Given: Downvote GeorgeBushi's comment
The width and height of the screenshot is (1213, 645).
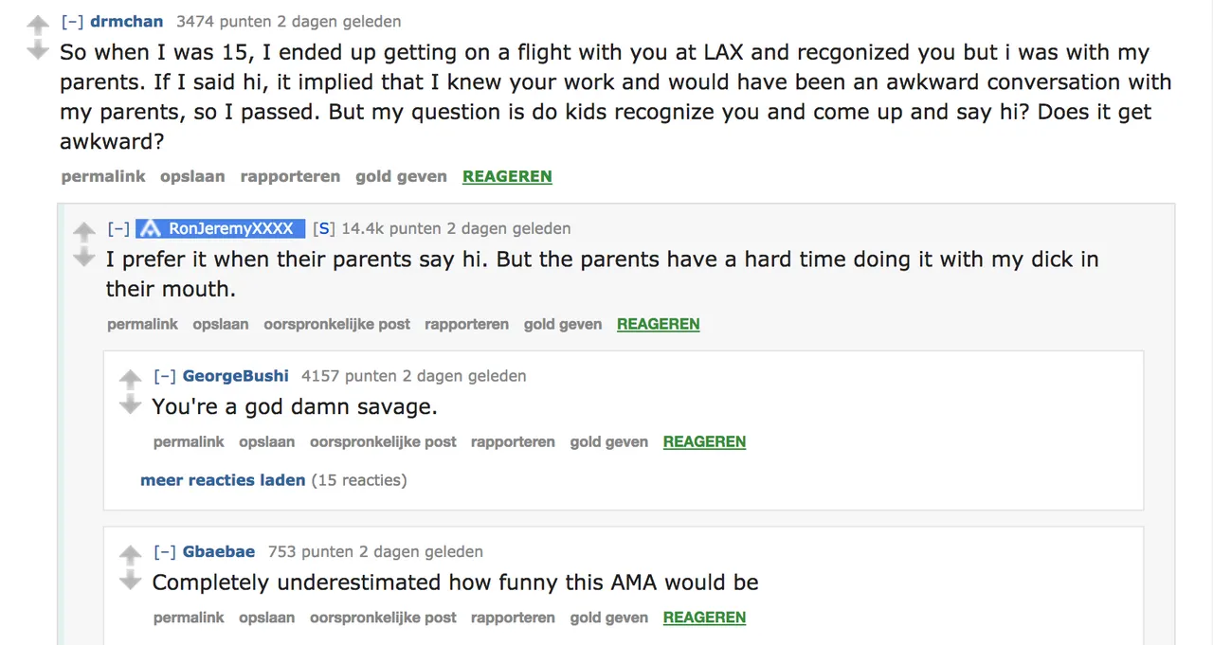Looking at the screenshot, I should [x=130, y=404].
